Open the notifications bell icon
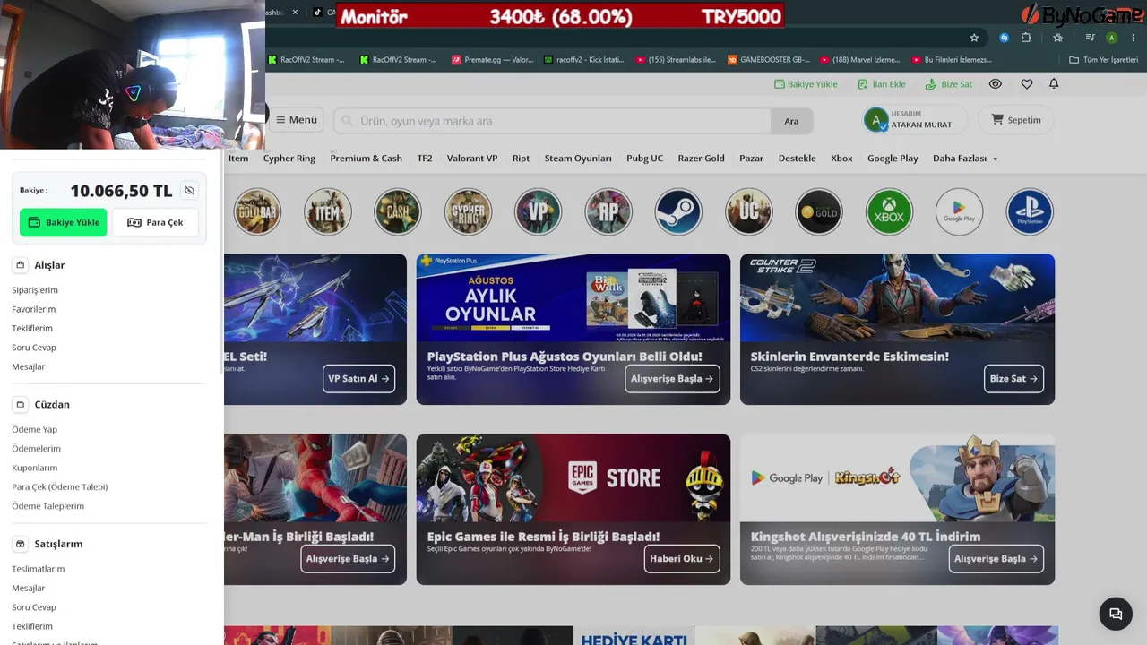Image resolution: width=1147 pixels, height=645 pixels. (1054, 84)
